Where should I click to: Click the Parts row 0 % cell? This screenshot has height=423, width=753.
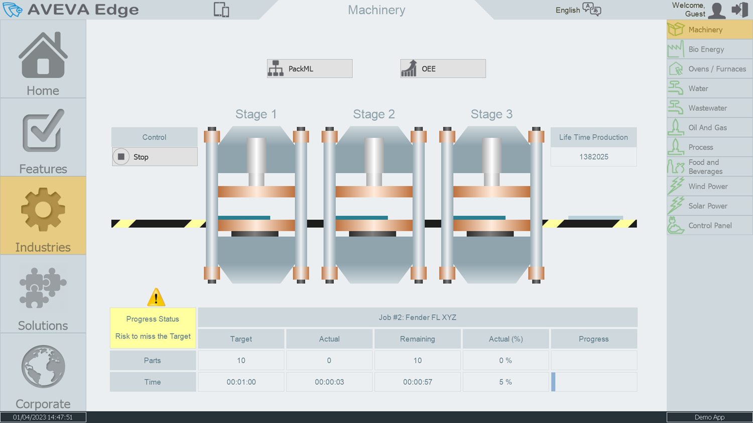click(506, 360)
